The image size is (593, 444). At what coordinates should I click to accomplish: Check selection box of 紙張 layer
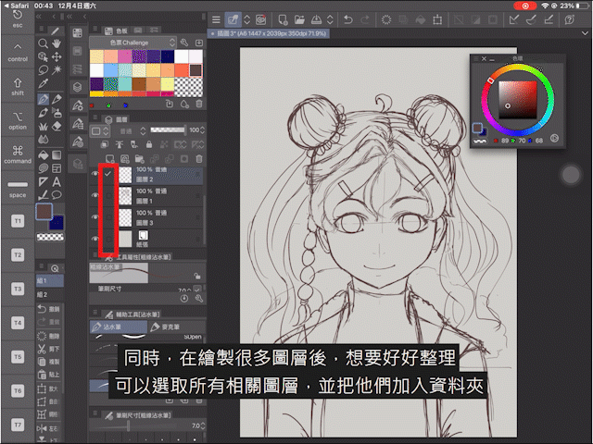point(108,239)
